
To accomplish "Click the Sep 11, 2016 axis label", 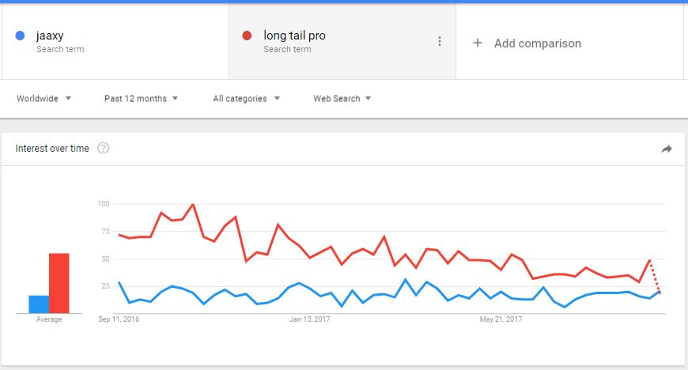I will tap(119, 319).
